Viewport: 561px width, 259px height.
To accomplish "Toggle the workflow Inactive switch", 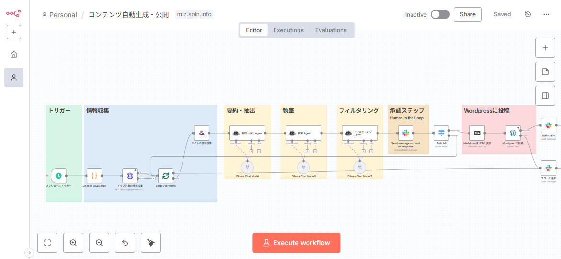I will click(x=440, y=14).
